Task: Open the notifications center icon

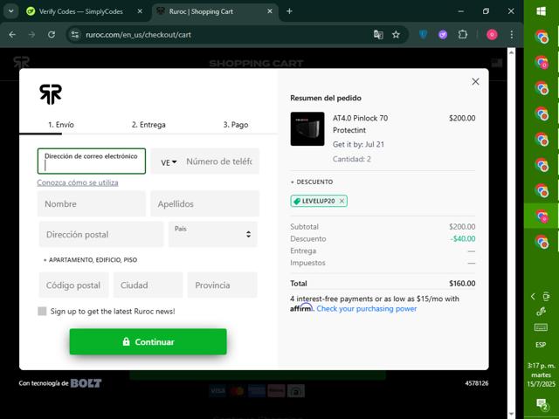Action: click(542, 404)
